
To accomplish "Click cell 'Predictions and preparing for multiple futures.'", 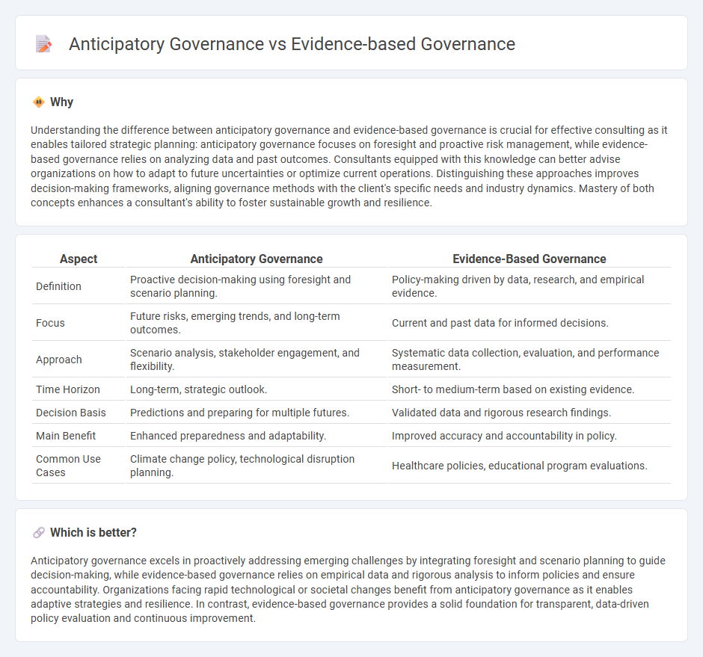I will [x=257, y=413].
